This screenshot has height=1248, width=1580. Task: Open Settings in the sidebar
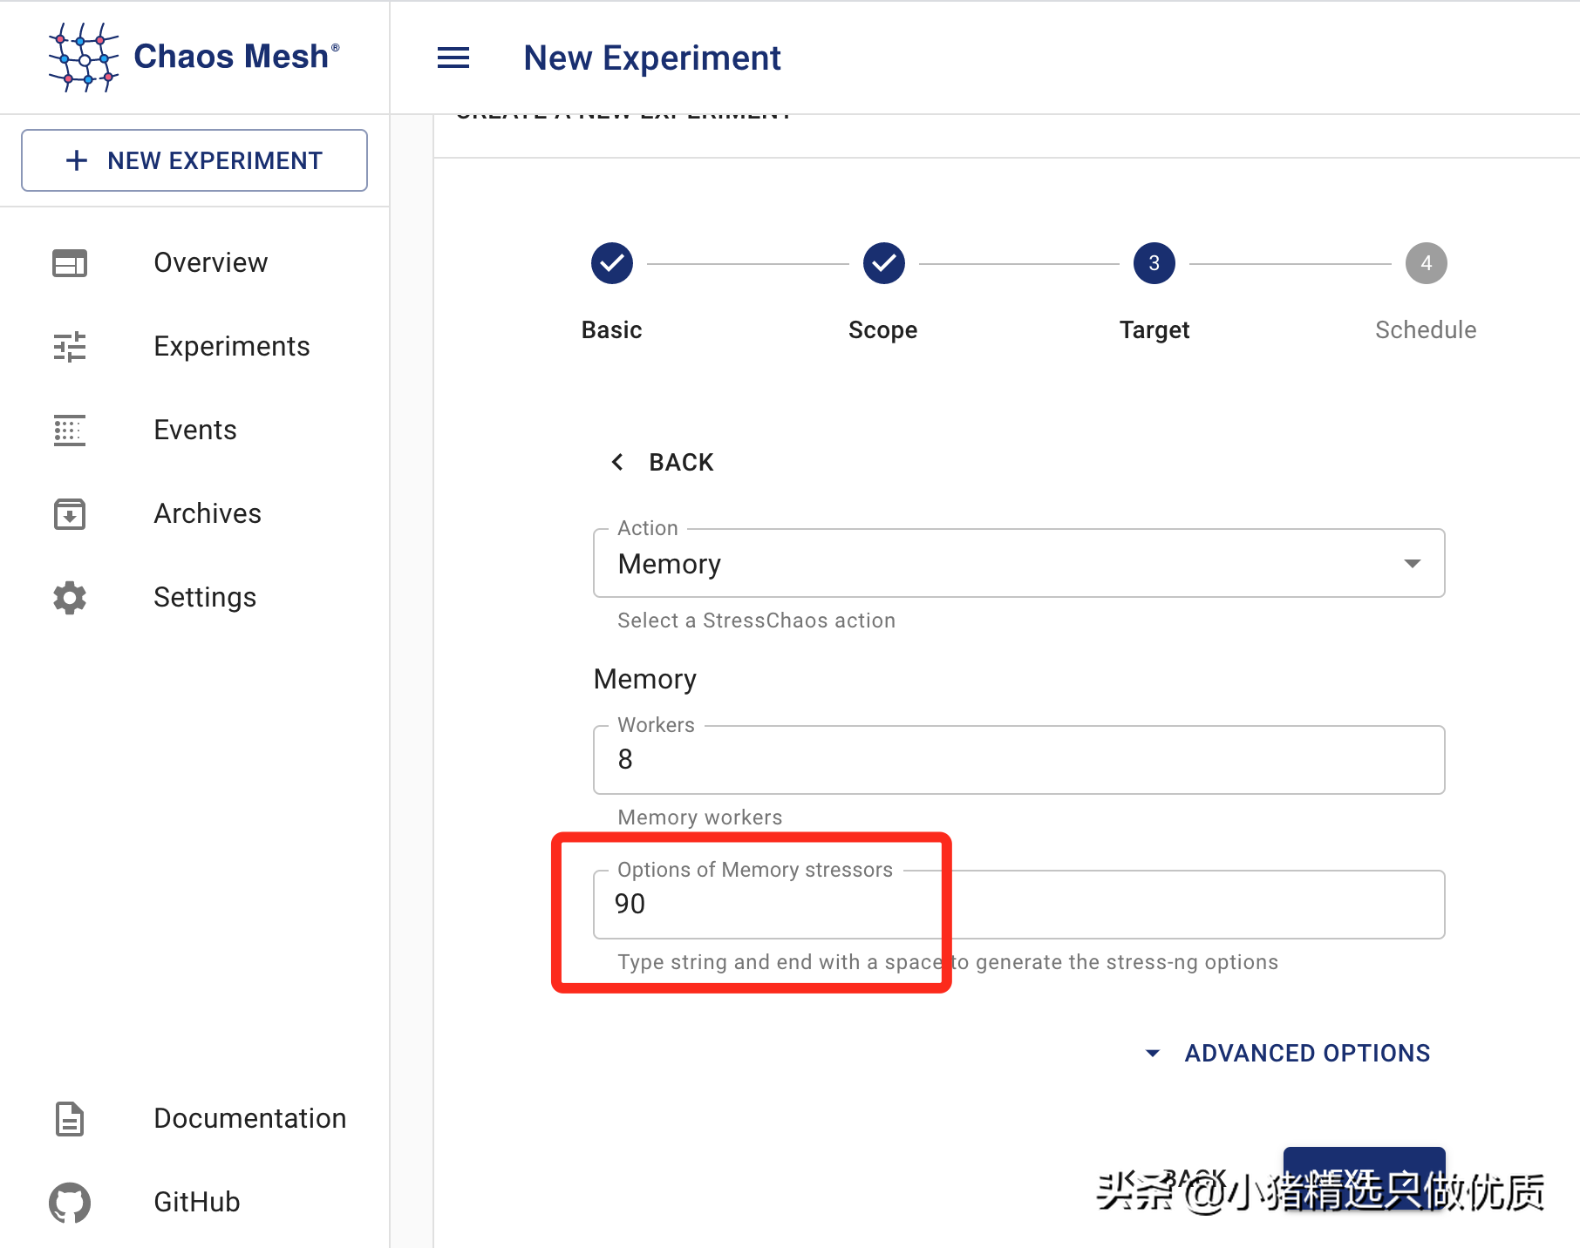click(x=194, y=598)
